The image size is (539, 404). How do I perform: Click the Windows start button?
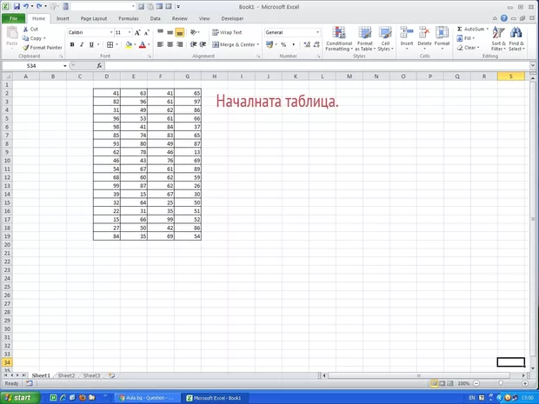(20, 398)
